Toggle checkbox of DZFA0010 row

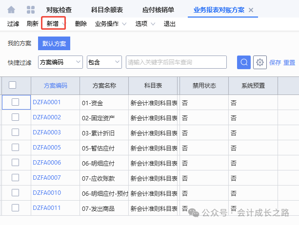coord(15,193)
